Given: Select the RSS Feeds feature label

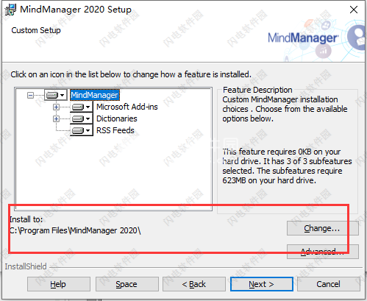Looking at the screenshot, I should pos(115,130).
